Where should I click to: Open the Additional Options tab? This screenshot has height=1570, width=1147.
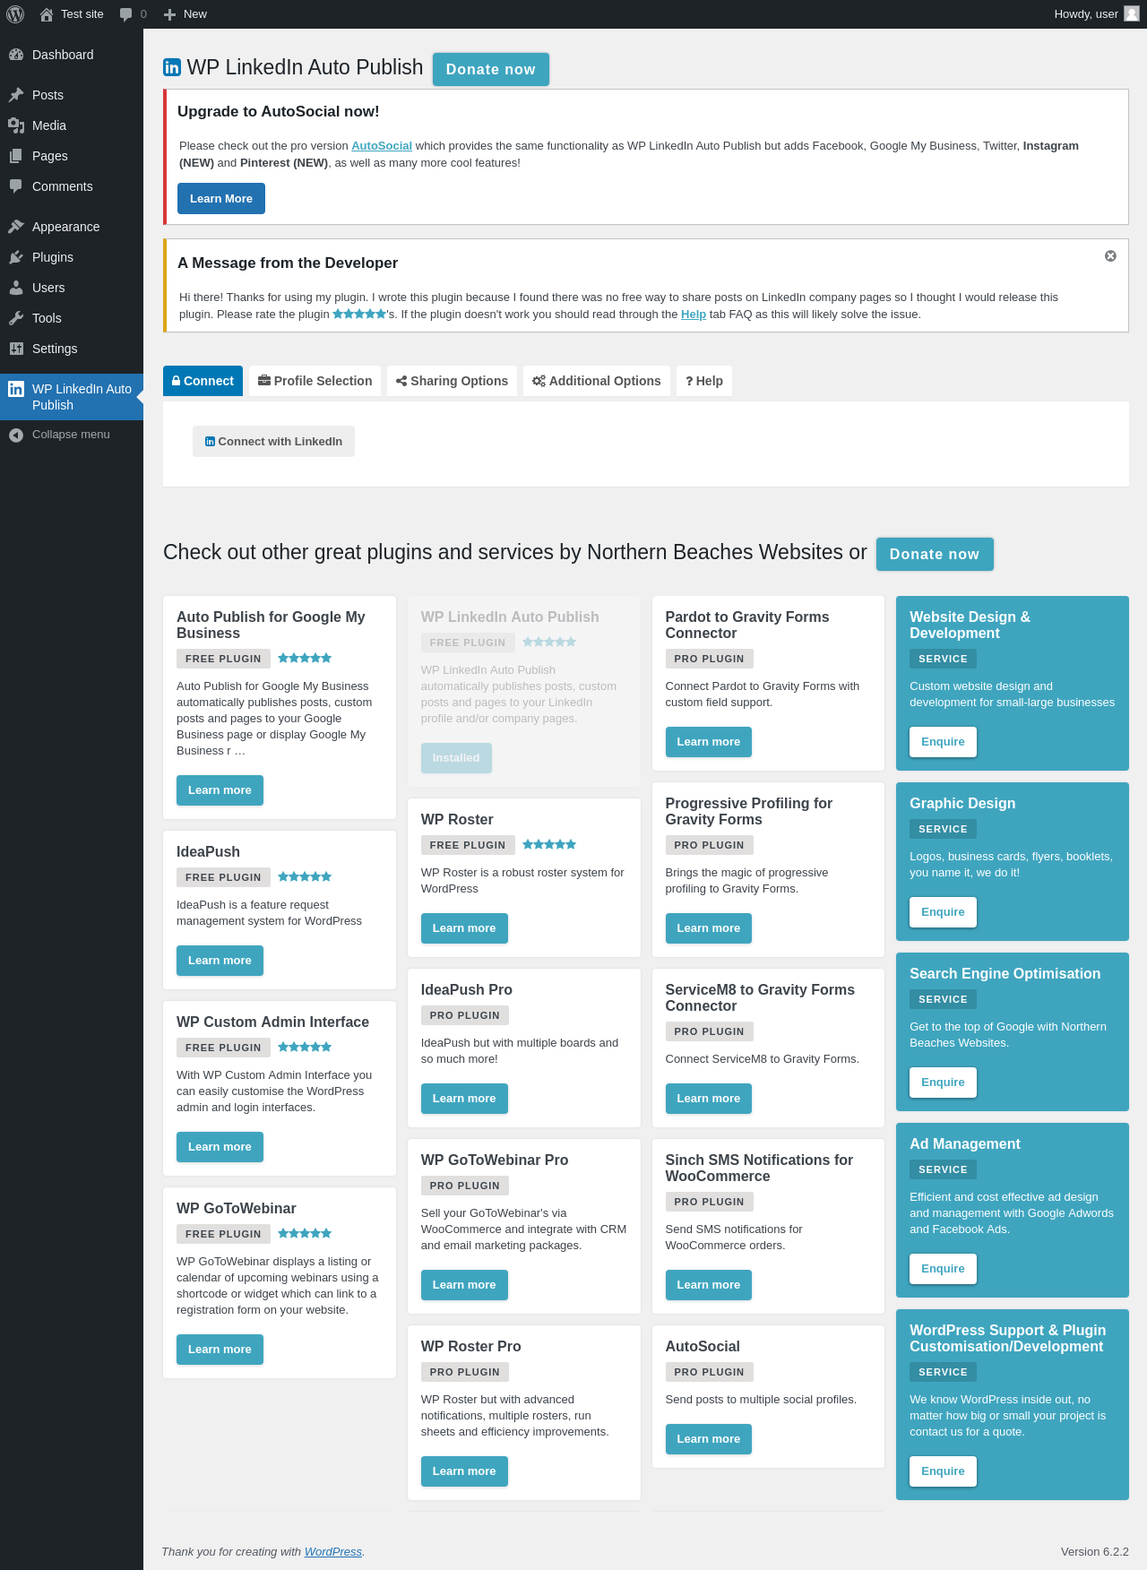pos(597,381)
